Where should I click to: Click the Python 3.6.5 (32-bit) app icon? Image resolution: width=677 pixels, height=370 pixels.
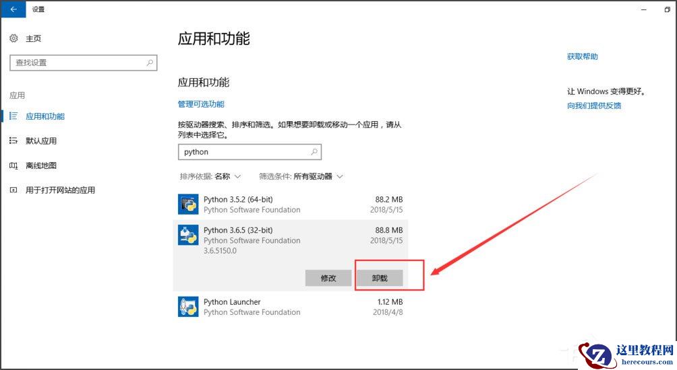(x=188, y=235)
